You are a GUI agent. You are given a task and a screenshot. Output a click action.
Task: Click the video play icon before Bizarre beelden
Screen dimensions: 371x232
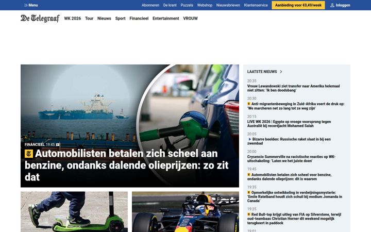click(x=249, y=139)
